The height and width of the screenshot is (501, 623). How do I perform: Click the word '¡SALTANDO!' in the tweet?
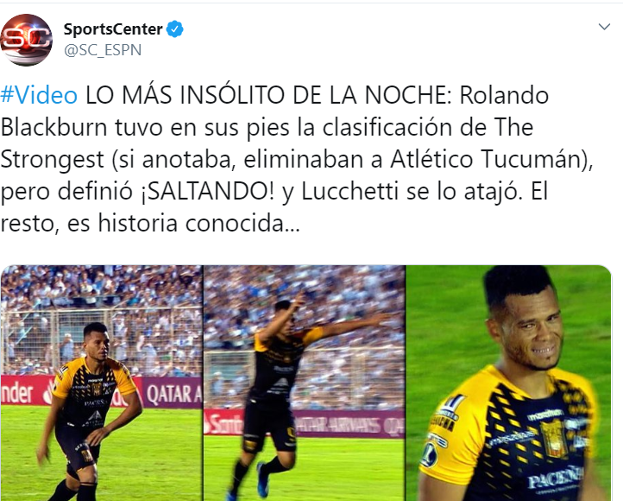point(206,191)
